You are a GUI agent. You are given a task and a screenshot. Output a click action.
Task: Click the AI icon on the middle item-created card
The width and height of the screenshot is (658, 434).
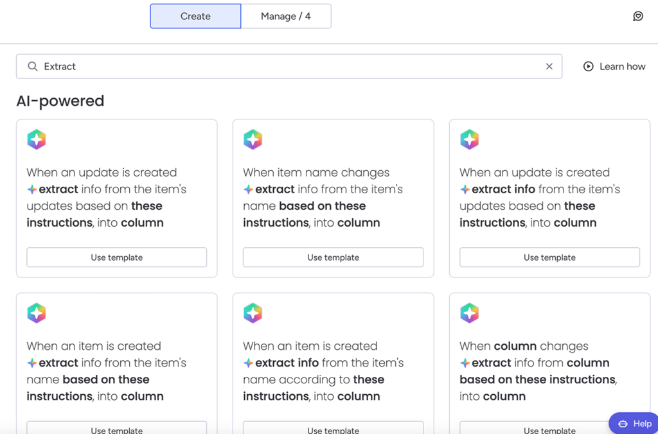point(253,313)
